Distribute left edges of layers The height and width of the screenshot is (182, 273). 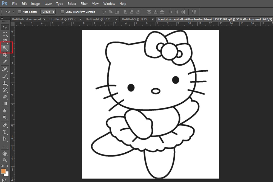point(170,12)
